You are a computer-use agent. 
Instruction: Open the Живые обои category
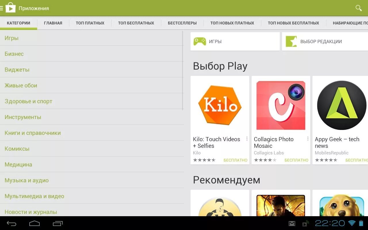click(x=91, y=85)
